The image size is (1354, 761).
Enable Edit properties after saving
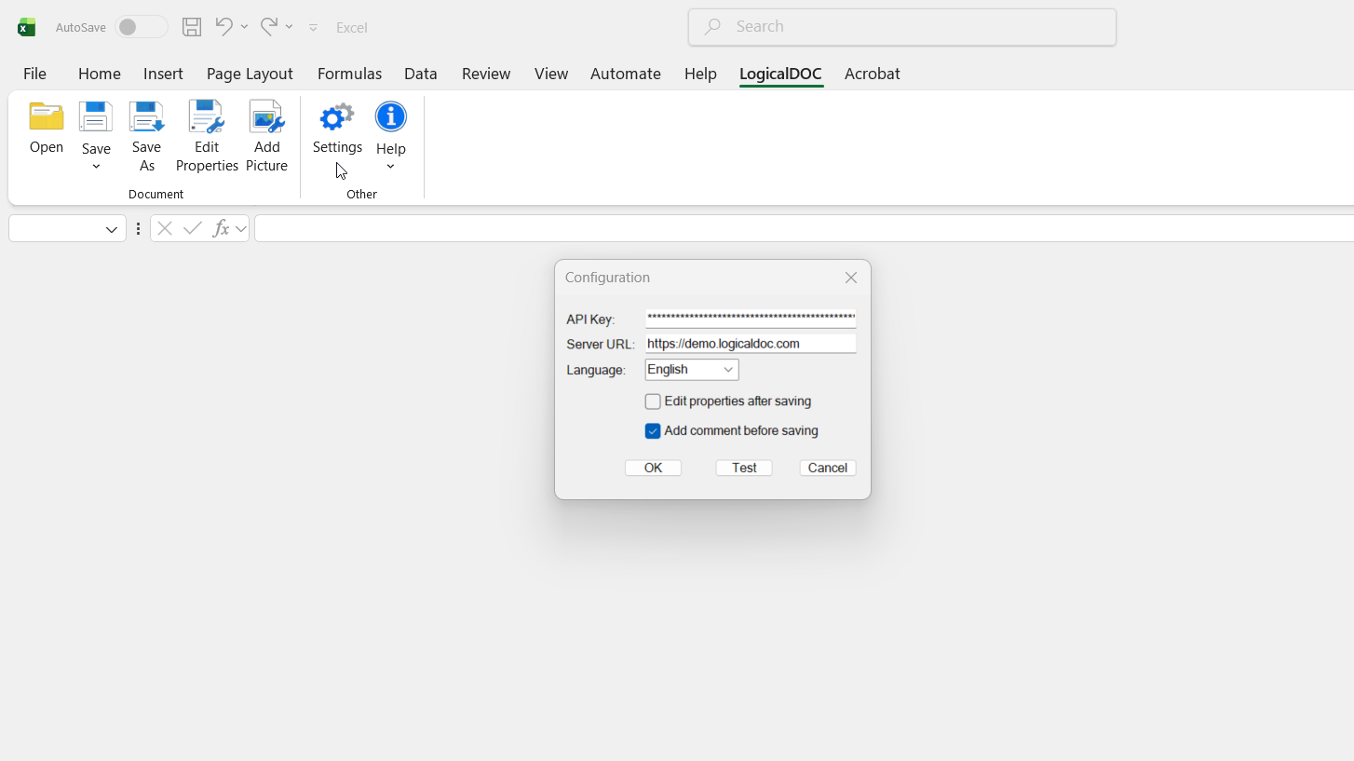pyautogui.click(x=653, y=401)
